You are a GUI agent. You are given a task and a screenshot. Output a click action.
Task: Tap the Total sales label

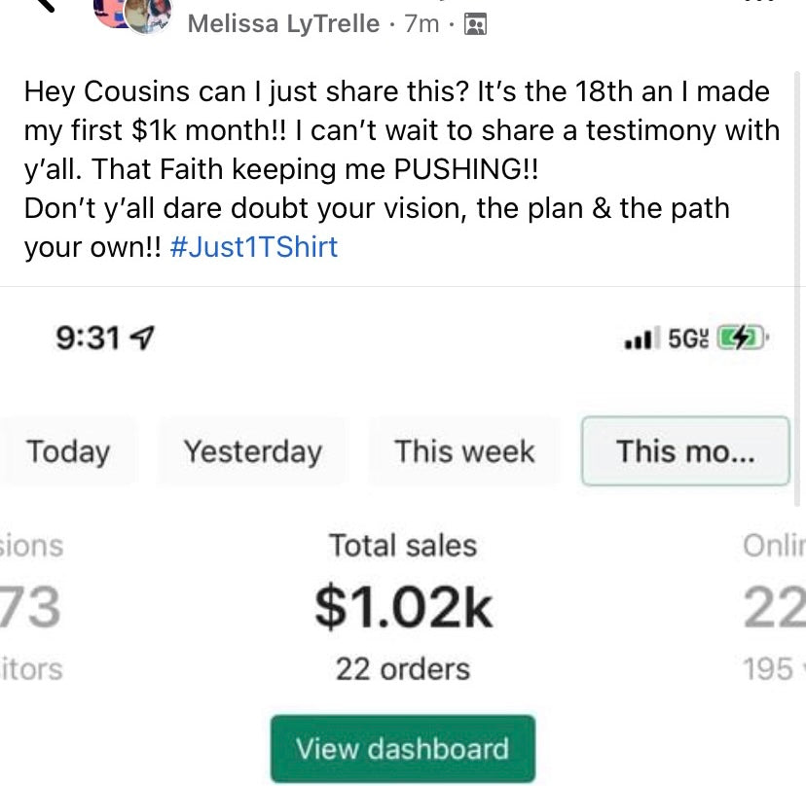click(x=403, y=546)
